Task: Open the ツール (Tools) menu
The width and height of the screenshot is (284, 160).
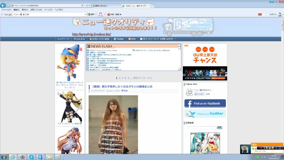Action: [48, 10]
